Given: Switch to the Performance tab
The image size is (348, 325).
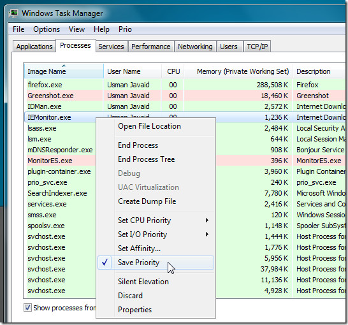Looking at the screenshot, I should 151,47.
